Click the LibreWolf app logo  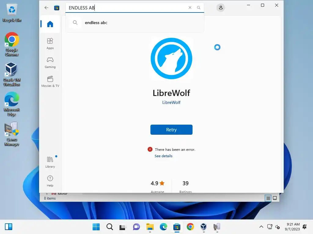pyautogui.click(x=171, y=58)
